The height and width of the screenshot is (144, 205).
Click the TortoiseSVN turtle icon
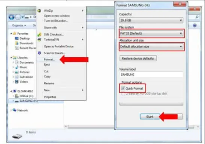click(39, 40)
